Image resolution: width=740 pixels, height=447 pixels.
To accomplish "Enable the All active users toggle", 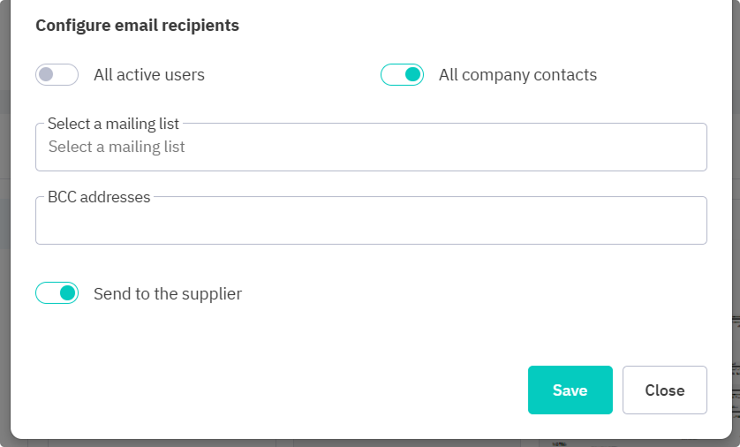I will tap(57, 75).
